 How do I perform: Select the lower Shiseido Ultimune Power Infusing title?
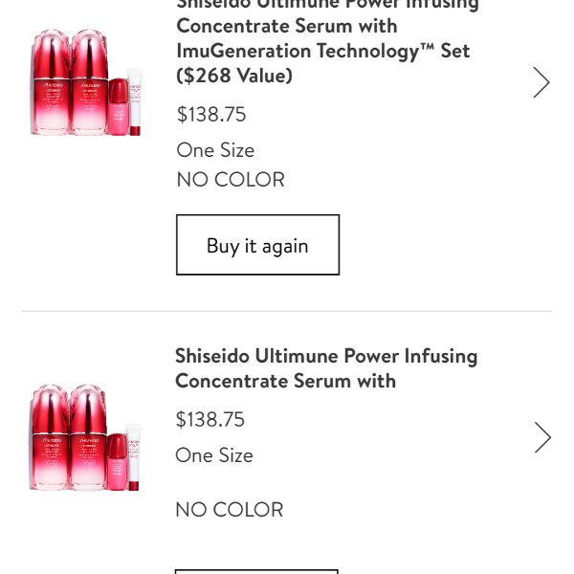point(326,368)
